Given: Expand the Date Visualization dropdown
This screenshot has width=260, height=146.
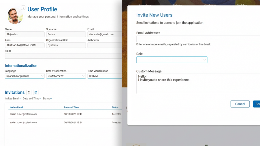Looking at the screenshot, I should 66,76.
